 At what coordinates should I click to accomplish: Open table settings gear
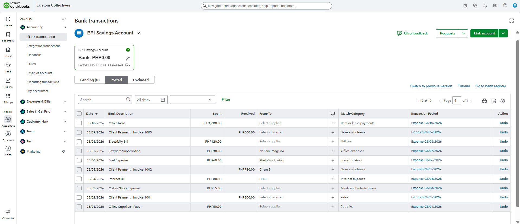[503, 101]
